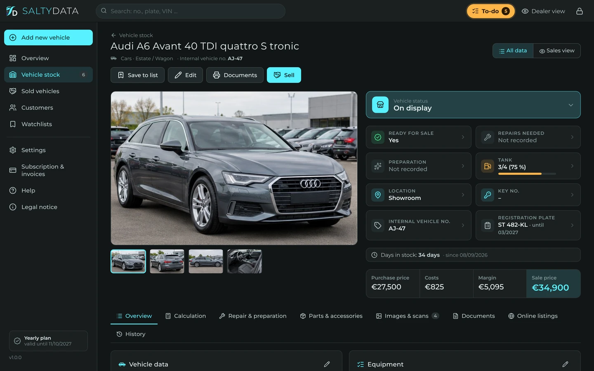
Task: Expand Preparation card chevron
Action: click(463, 166)
